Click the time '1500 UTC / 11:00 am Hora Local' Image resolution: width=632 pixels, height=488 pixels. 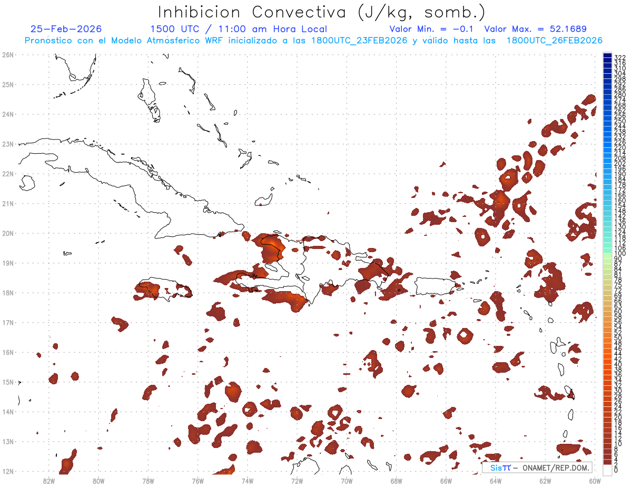[239, 29]
